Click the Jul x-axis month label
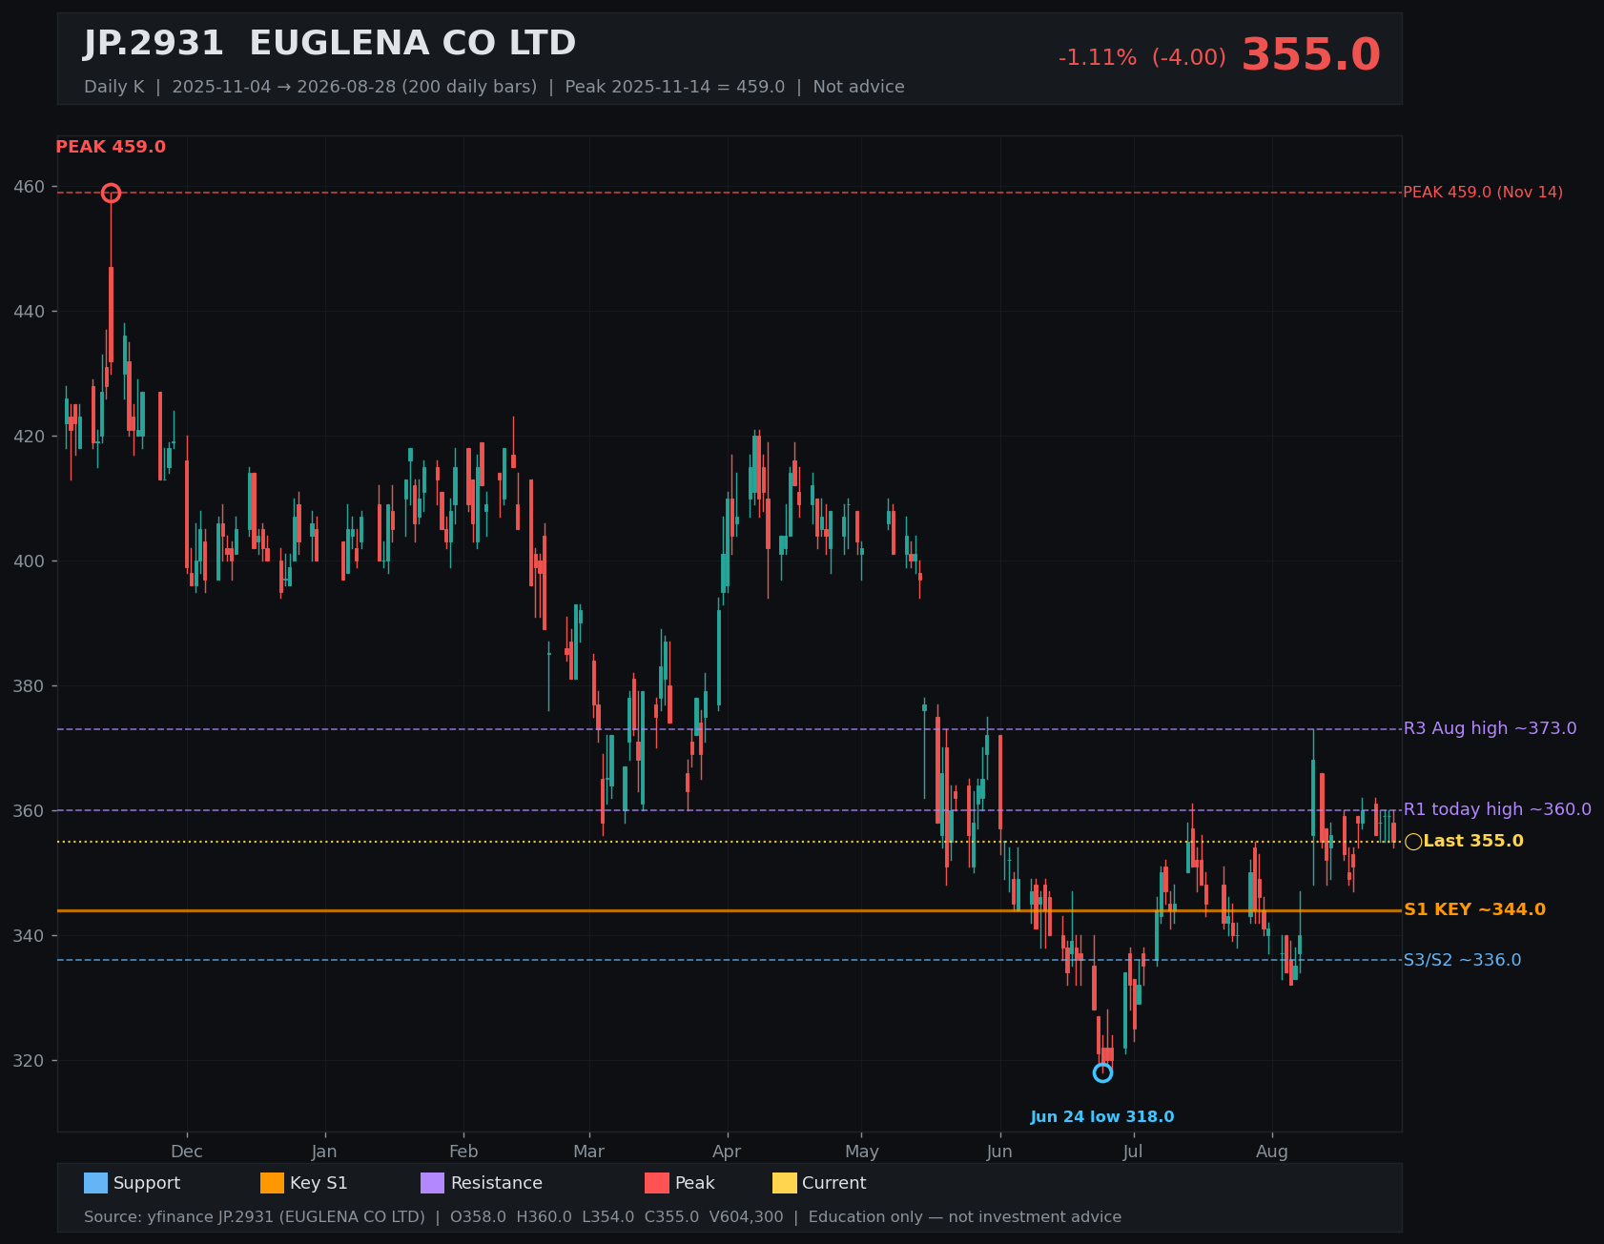This screenshot has width=1604, height=1244. 1134,1152
